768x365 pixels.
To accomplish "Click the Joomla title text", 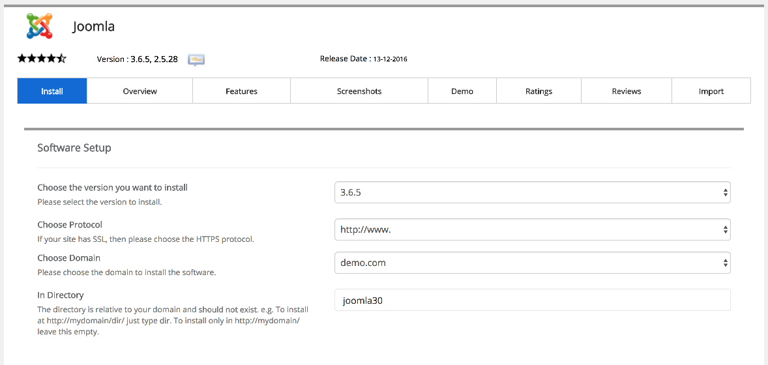I will click(x=93, y=26).
